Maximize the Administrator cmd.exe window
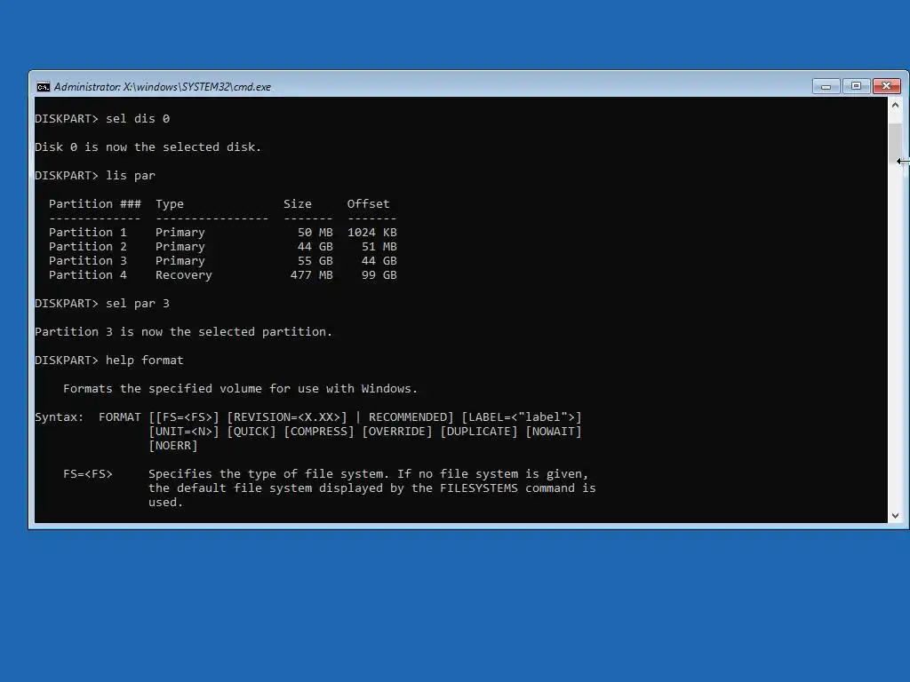910x682 pixels. (856, 86)
